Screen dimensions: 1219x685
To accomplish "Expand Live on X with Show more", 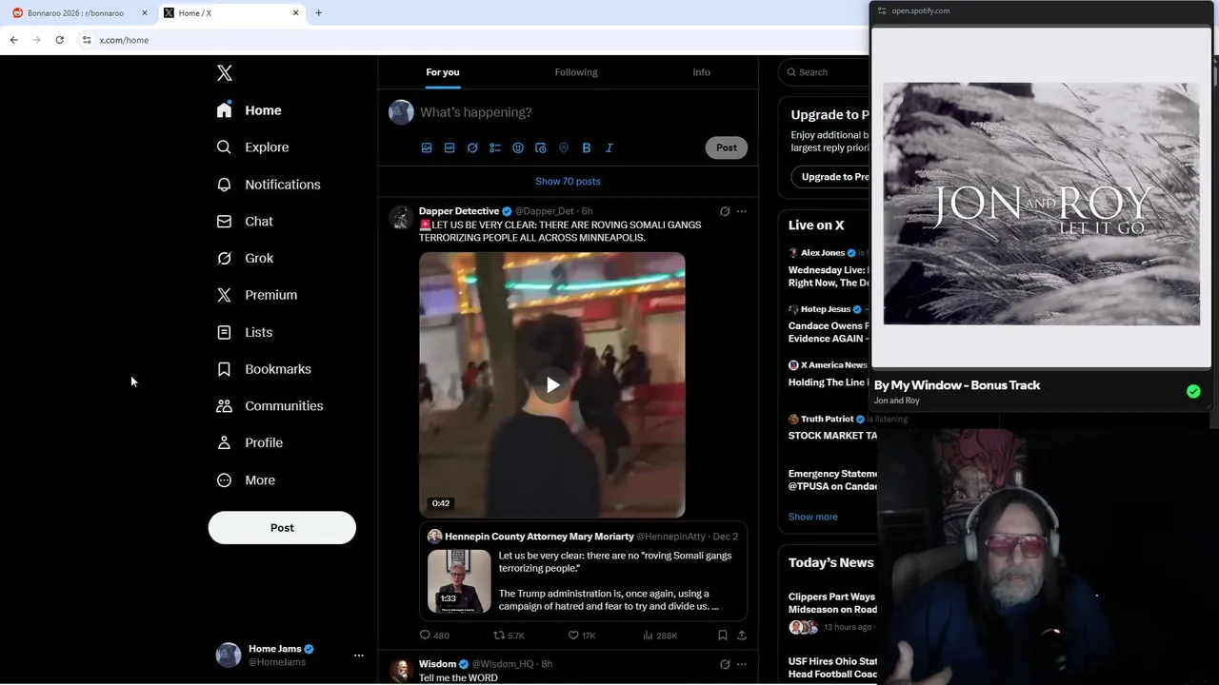I will [x=813, y=517].
